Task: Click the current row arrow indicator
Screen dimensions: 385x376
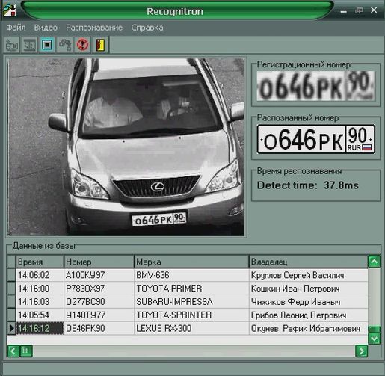Action: point(11,328)
